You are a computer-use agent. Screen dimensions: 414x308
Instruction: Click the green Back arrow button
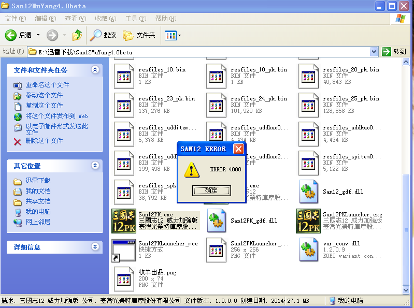click(11, 35)
